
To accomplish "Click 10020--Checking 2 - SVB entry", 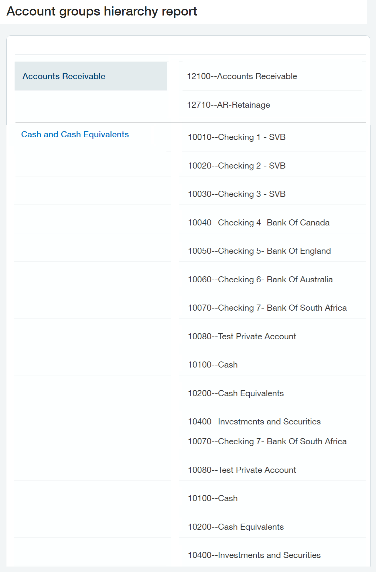I will click(x=272, y=166).
